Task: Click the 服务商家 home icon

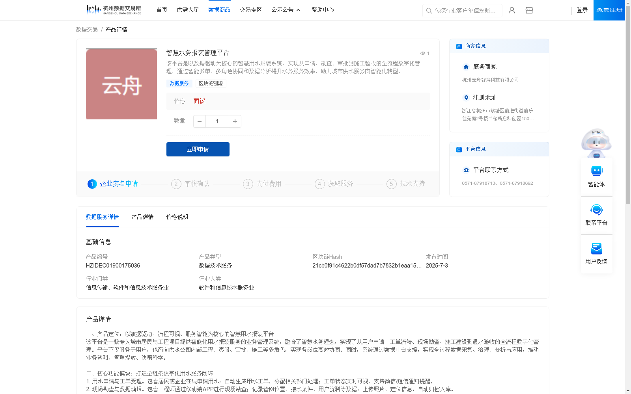Action: coord(466,67)
